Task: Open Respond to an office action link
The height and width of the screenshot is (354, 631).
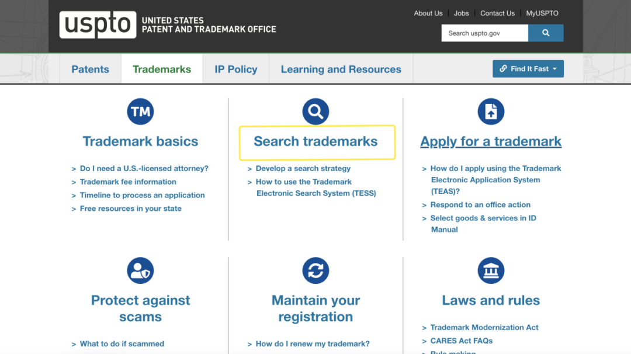Action: 480,204
